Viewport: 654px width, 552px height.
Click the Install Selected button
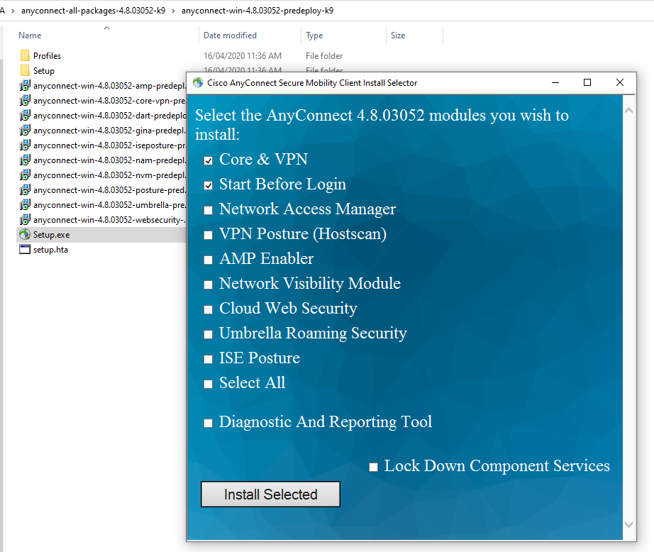270,495
